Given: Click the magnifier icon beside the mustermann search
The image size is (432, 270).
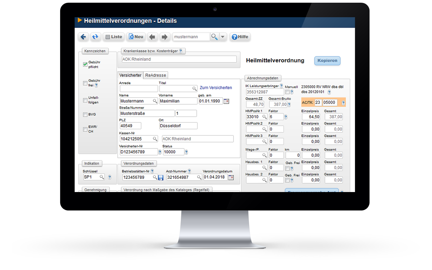Looking at the screenshot, I should [214, 37].
